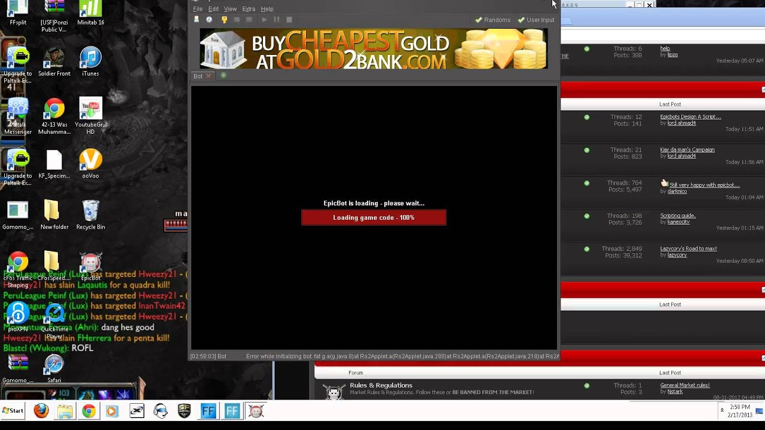Select the New folder desktop icon
Viewport: 765px width, 430px height.
click(54, 214)
